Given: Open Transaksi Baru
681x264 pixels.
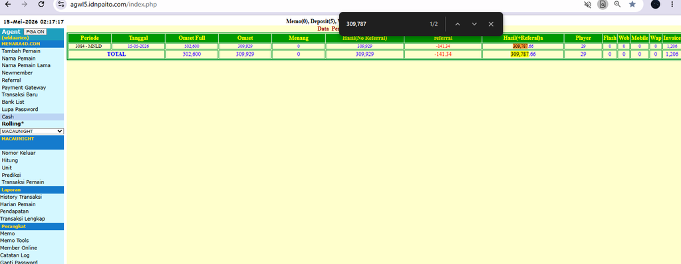Looking at the screenshot, I should click(x=19, y=94).
